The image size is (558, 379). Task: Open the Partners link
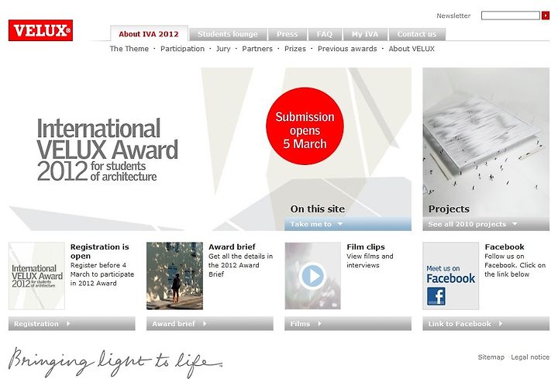[x=257, y=49]
